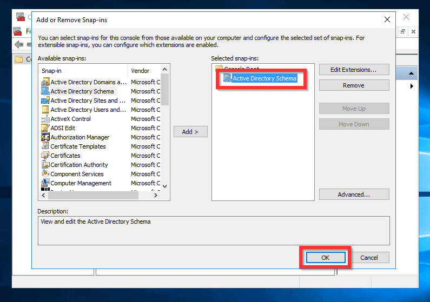Click the Add > button

click(x=190, y=132)
